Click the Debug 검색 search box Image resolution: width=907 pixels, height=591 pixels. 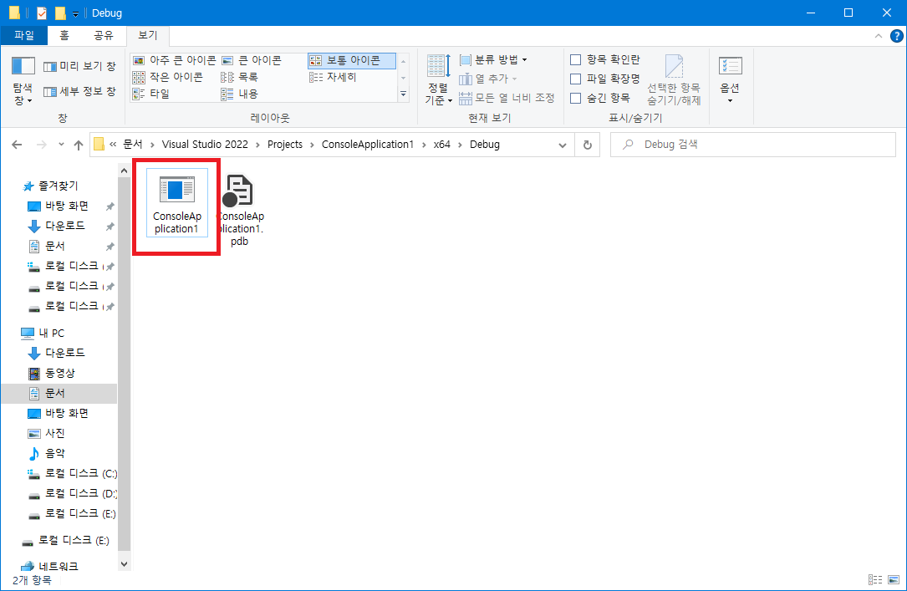[x=752, y=145]
